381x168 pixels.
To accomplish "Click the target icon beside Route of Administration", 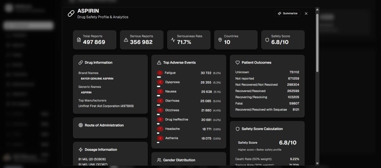I will (x=81, y=125).
